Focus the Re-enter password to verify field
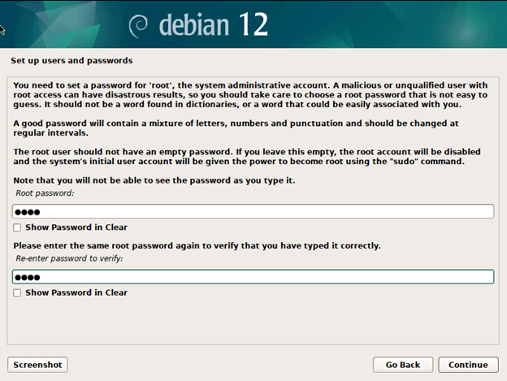The width and height of the screenshot is (507, 381). click(x=253, y=277)
